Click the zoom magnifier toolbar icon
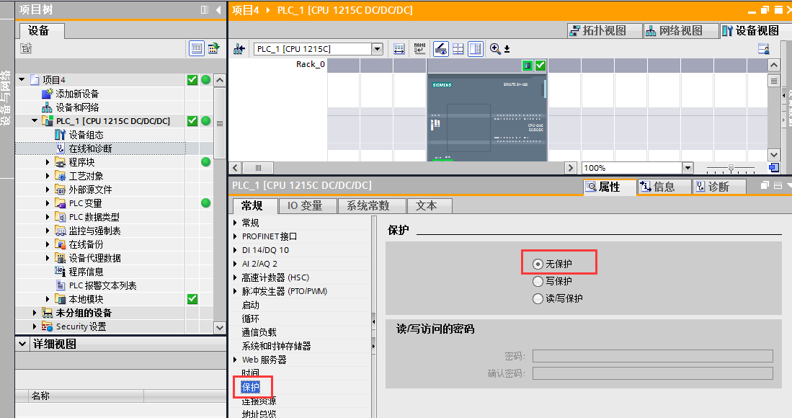The width and height of the screenshot is (792, 418). (x=495, y=49)
